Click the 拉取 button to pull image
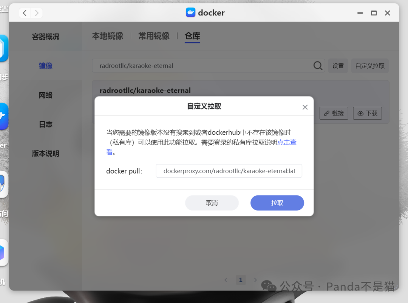 [277, 203]
